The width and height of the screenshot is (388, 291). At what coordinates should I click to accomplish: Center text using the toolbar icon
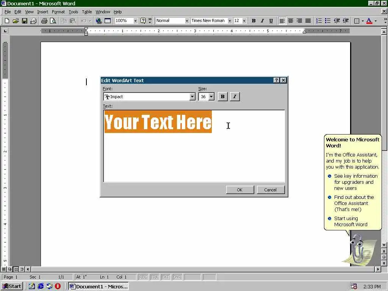tap(291, 21)
